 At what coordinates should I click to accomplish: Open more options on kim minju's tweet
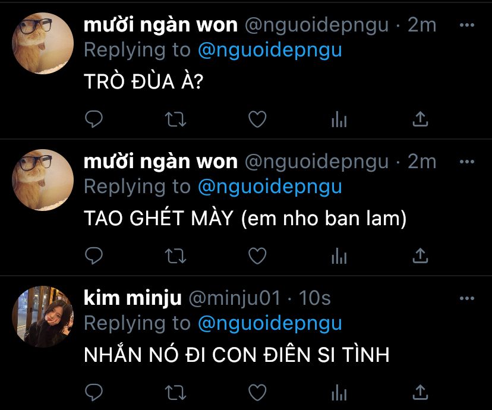click(x=467, y=298)
